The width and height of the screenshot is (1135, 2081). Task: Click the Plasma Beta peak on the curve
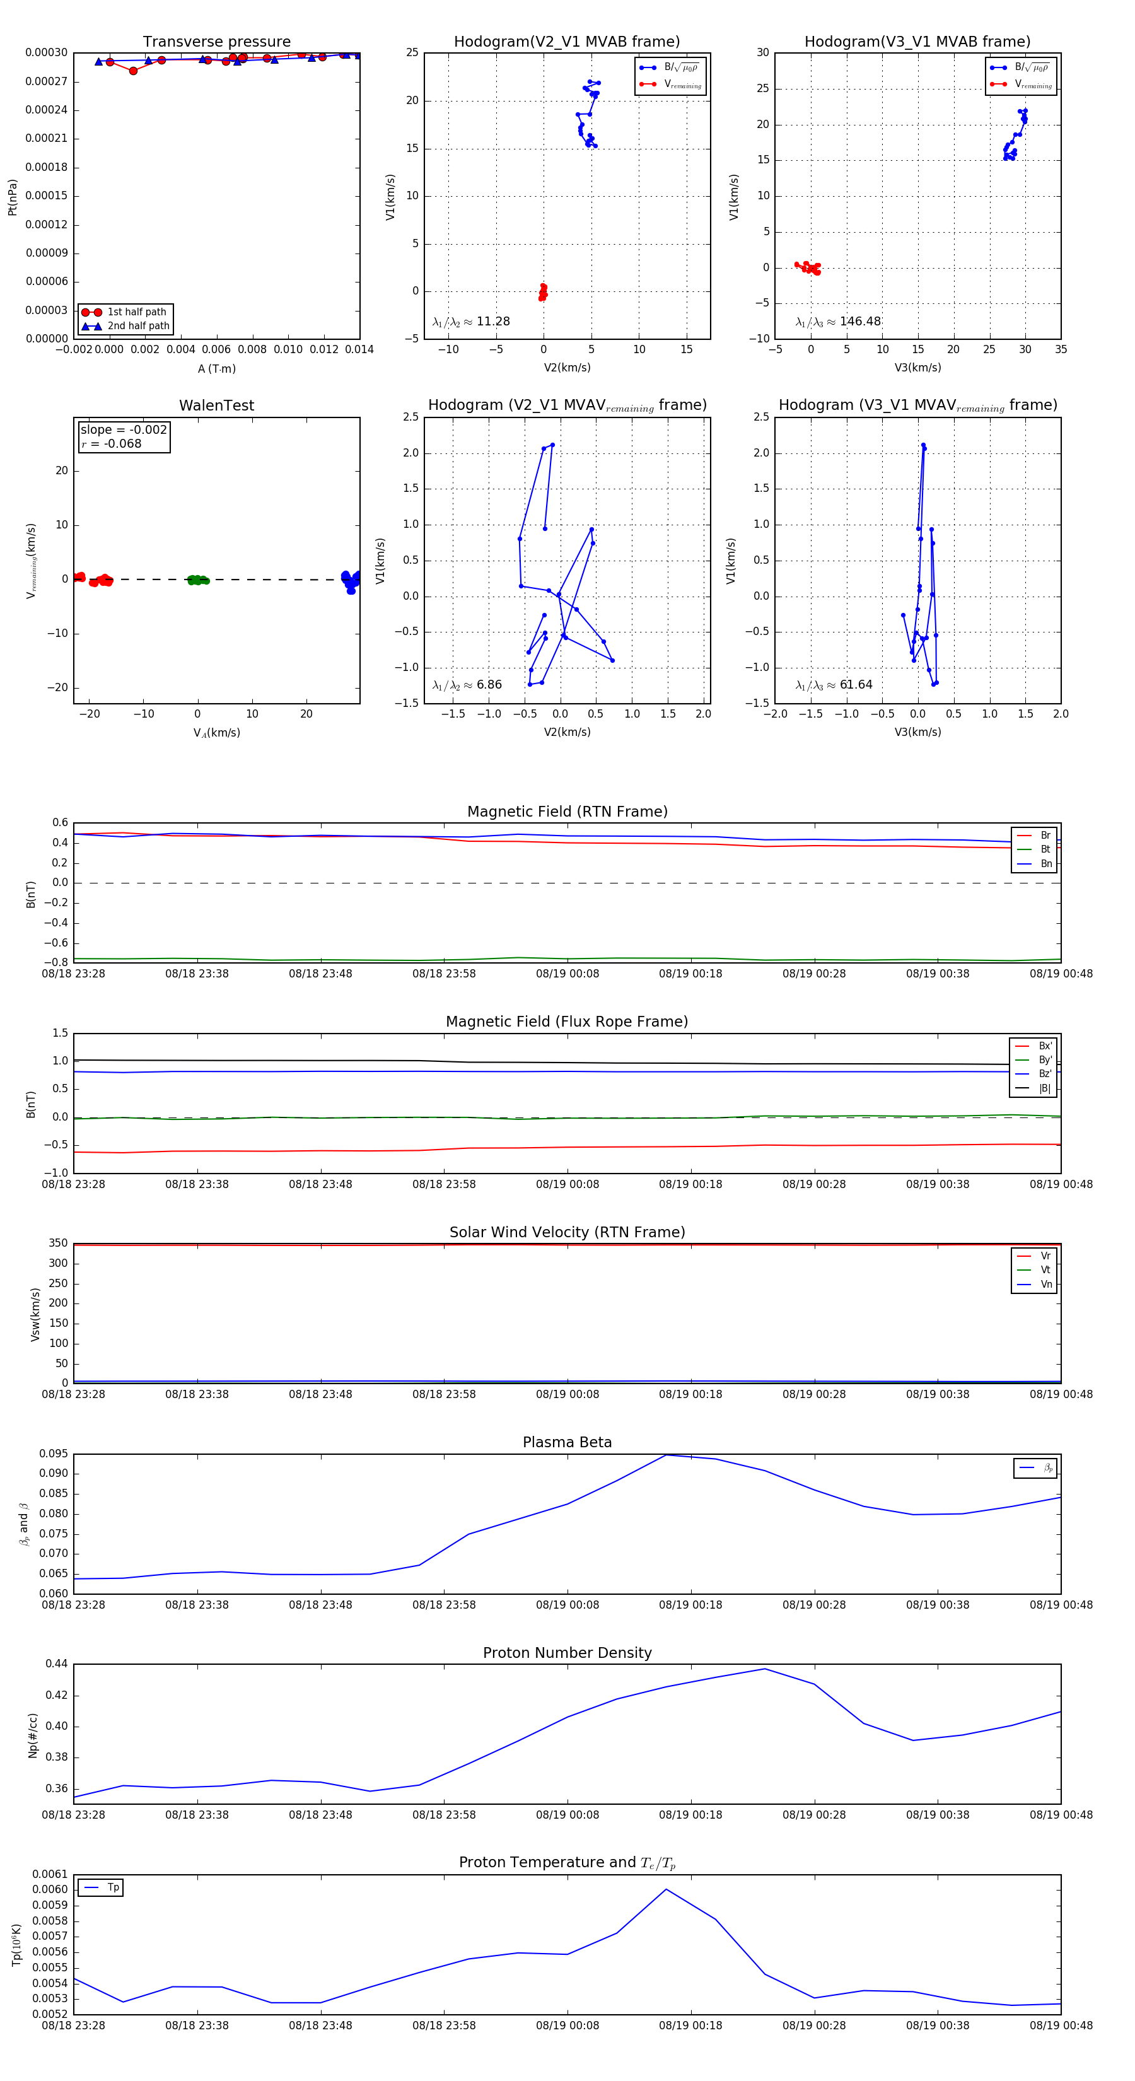(x=666, y=1455)
